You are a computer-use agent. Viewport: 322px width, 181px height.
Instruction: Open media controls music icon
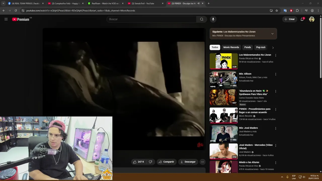[306, 11]
